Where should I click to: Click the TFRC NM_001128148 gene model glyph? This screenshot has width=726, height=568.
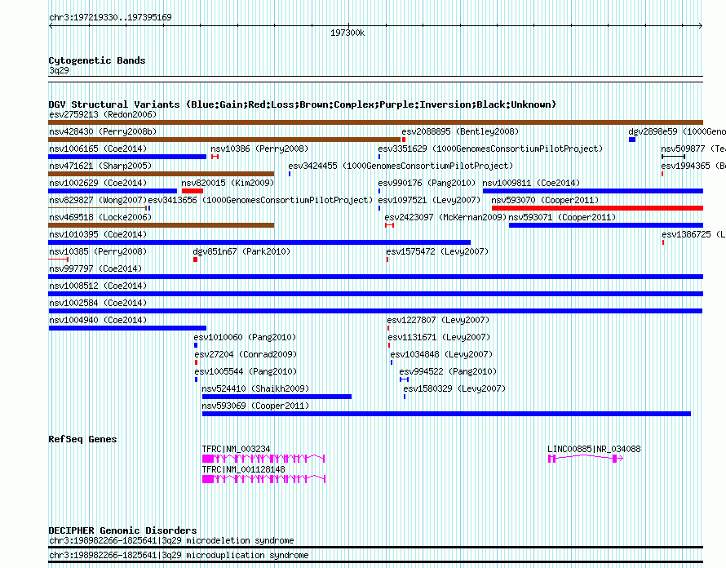point(263,479)
